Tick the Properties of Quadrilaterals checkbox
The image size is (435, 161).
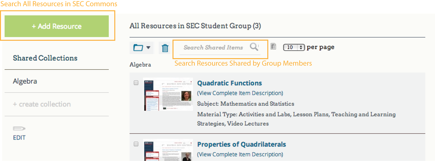[136, 144]
